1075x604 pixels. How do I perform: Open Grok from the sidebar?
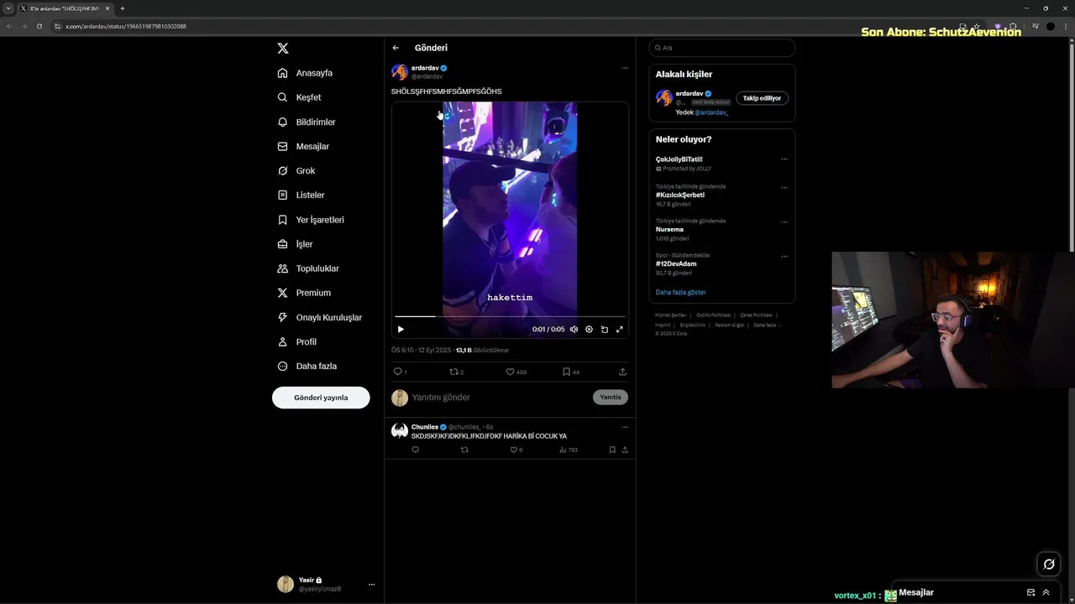[296, 170]
